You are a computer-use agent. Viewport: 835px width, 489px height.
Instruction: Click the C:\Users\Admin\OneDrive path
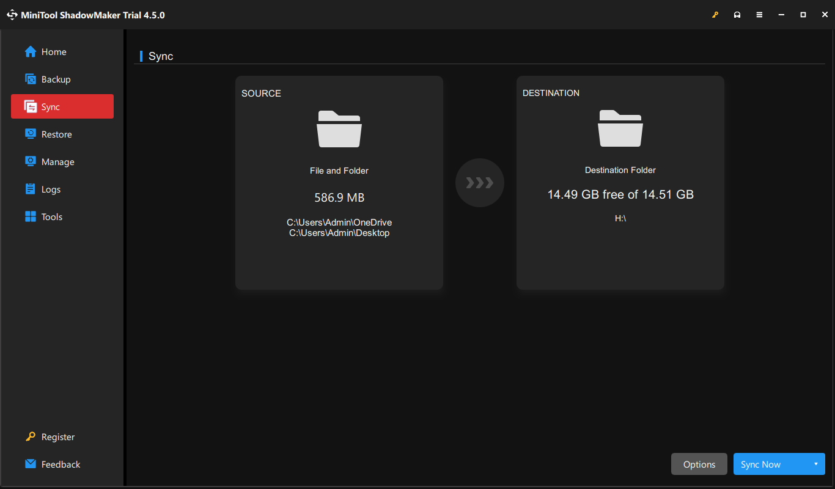click(x=339, y=222)
